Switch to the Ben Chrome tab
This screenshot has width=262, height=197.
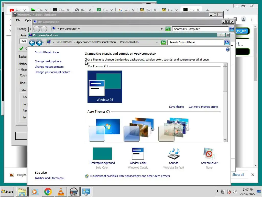[x=83, y=10]
